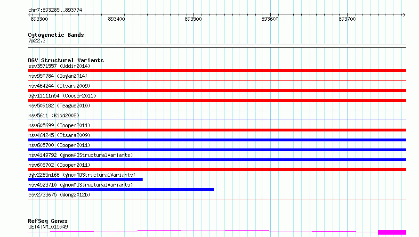The height and width of the screenshot is (237, 419).
Task: Open the nsv950784 (Dogan2014) variant label
Action: pyautogui.click(x=58, y=76)
